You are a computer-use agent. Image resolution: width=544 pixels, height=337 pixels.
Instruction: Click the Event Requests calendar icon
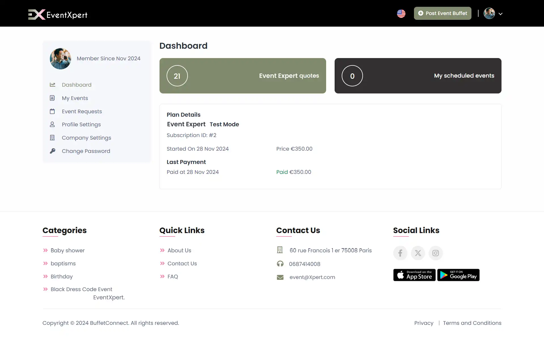coord(53,111)
